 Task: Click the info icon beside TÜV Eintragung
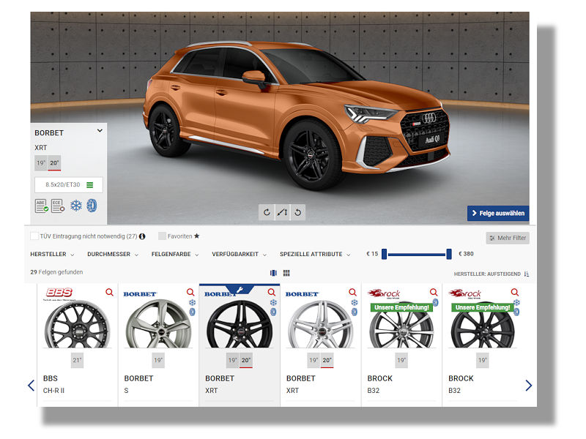[142, 236]
